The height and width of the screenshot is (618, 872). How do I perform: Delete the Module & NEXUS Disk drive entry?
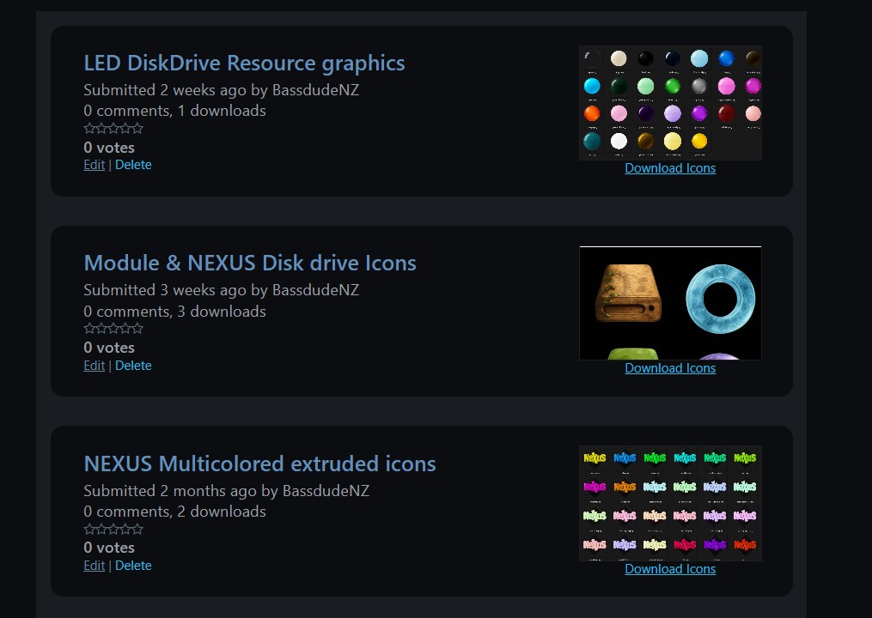[133, 366]
